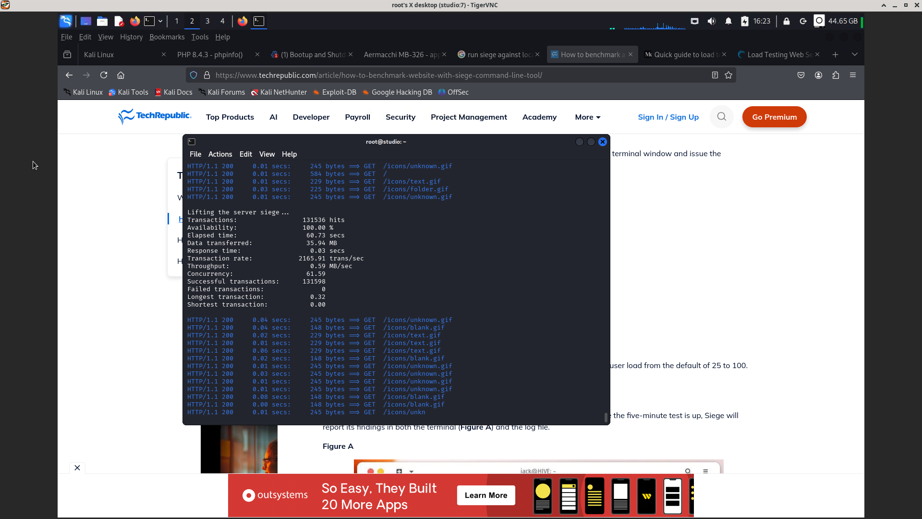Click the tracking protection shield icon
This screenshot has width=922, height=519.
point(194,75)
